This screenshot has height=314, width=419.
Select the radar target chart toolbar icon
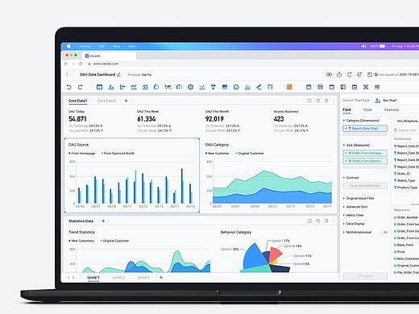coord(190,87)
